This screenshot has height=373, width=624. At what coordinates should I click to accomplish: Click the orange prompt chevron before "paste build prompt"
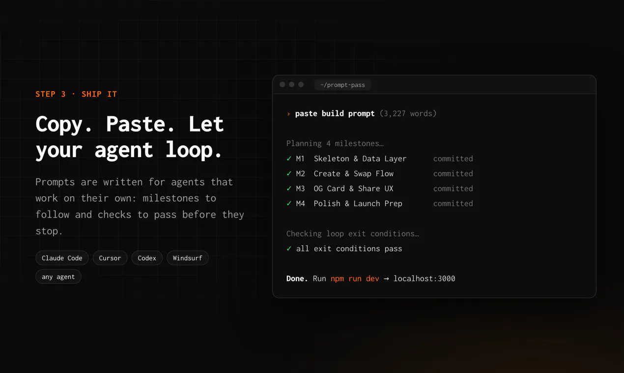[288, 114]
